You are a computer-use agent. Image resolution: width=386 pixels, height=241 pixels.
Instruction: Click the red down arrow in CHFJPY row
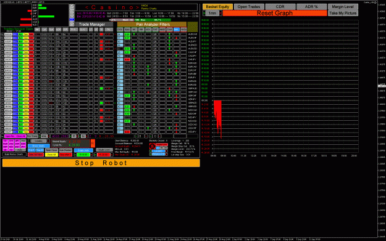[x=169, y=60]
